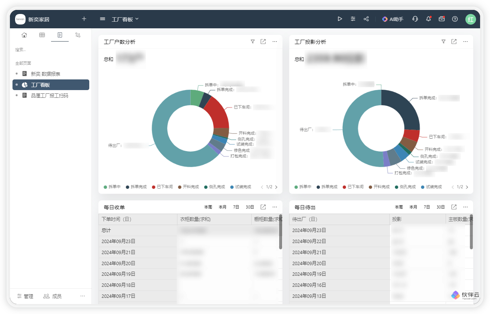Open 新奕 数据报表 page
The height and width of the screenshot is (314, 490).
click(x=51, y=74)
